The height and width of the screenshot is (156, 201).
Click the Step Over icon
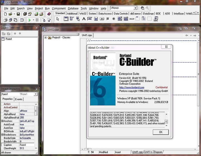[x=49, y=20]
